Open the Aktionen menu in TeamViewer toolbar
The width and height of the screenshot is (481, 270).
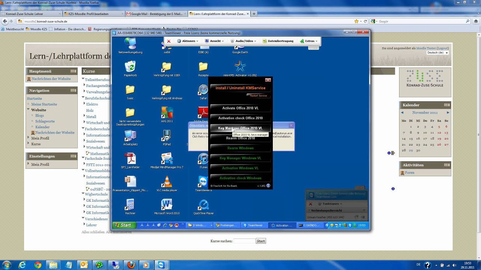coord(188,41)
